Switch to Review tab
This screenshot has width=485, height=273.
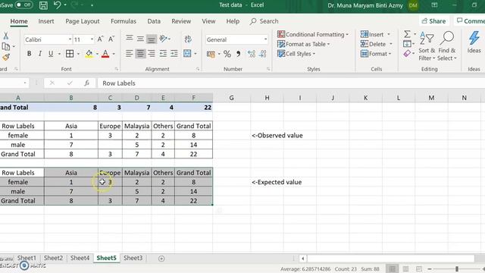(x=181, y=21)
